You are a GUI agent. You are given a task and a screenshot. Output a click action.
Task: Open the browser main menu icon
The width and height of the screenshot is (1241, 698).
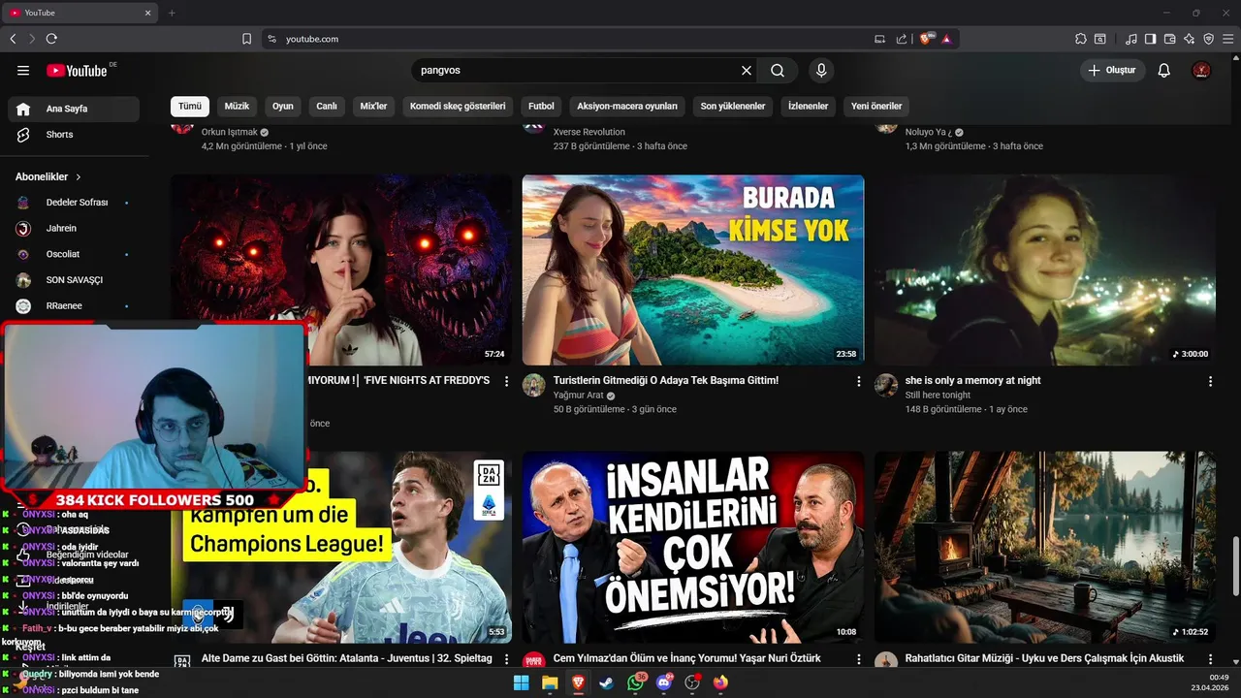click(x=1228, y=39)
